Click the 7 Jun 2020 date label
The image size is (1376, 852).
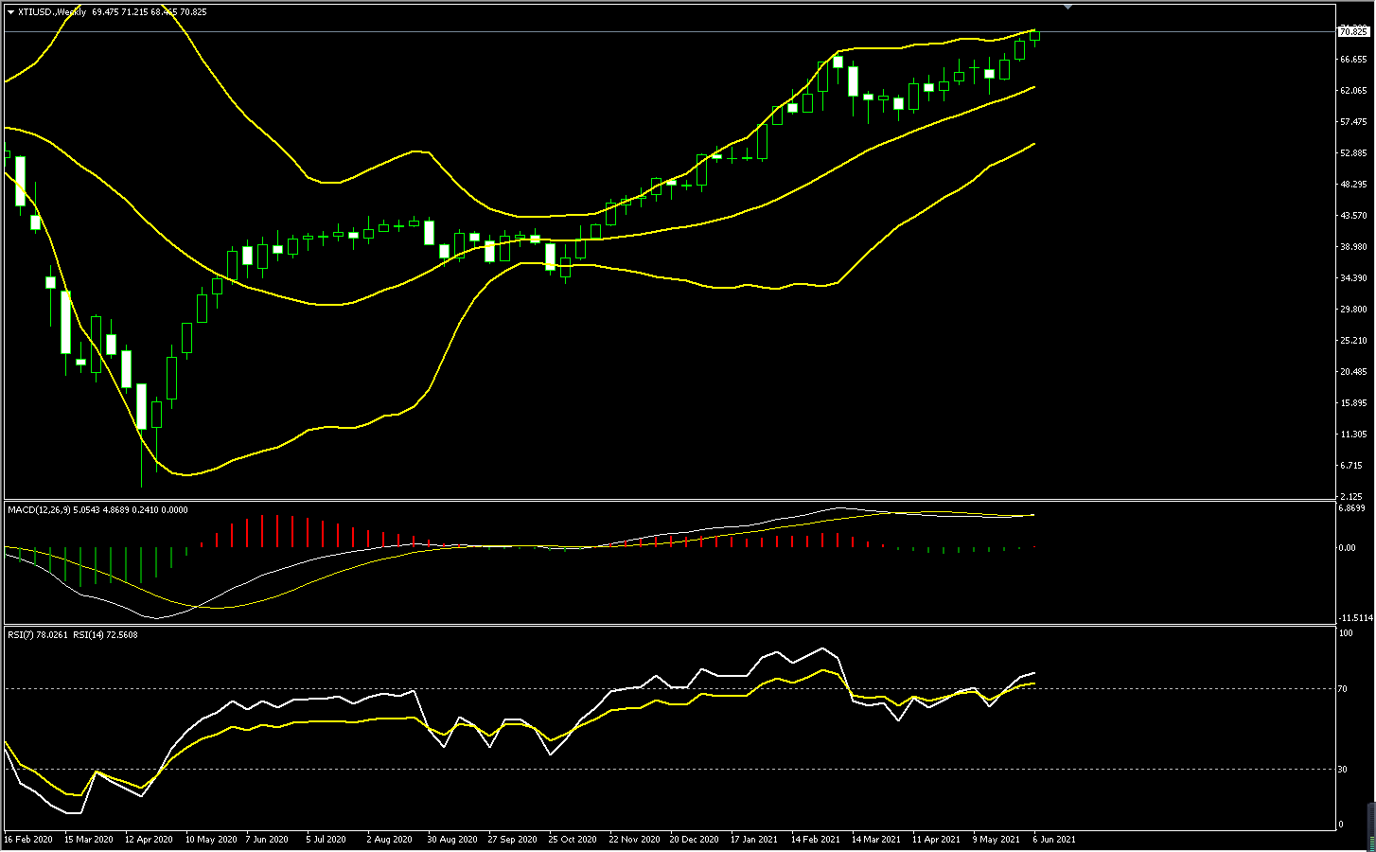(x=267, y=840)
